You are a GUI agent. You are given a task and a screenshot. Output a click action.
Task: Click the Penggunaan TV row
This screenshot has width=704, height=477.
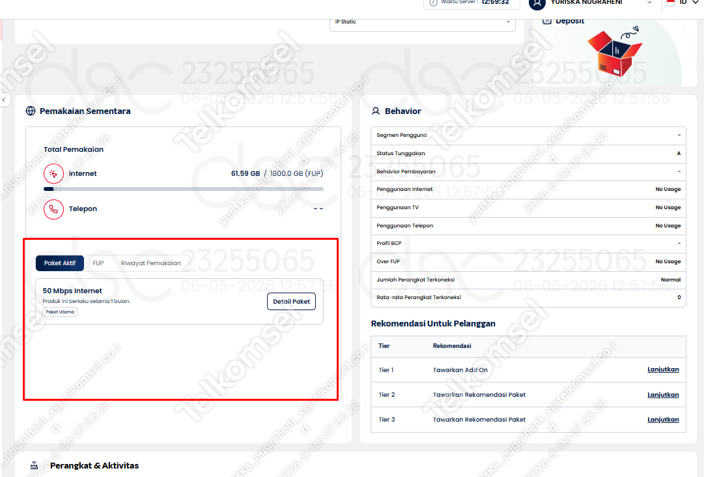pyautogui.click(x=528, y=207)
